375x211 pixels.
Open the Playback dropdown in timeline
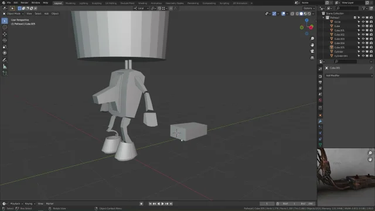(x=16, y=204)
